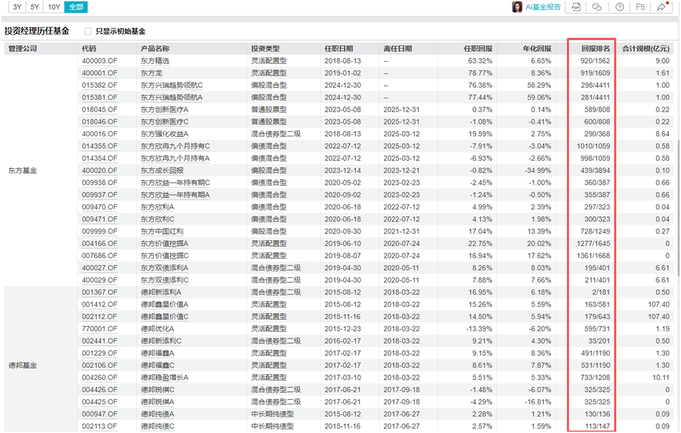681x433 pixels.
Task: Open the 东方精选 fund link
Action: tap(155, 61)
